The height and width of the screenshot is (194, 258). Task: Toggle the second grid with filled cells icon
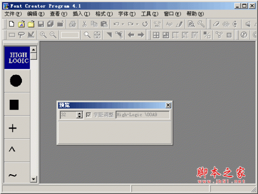166,35
